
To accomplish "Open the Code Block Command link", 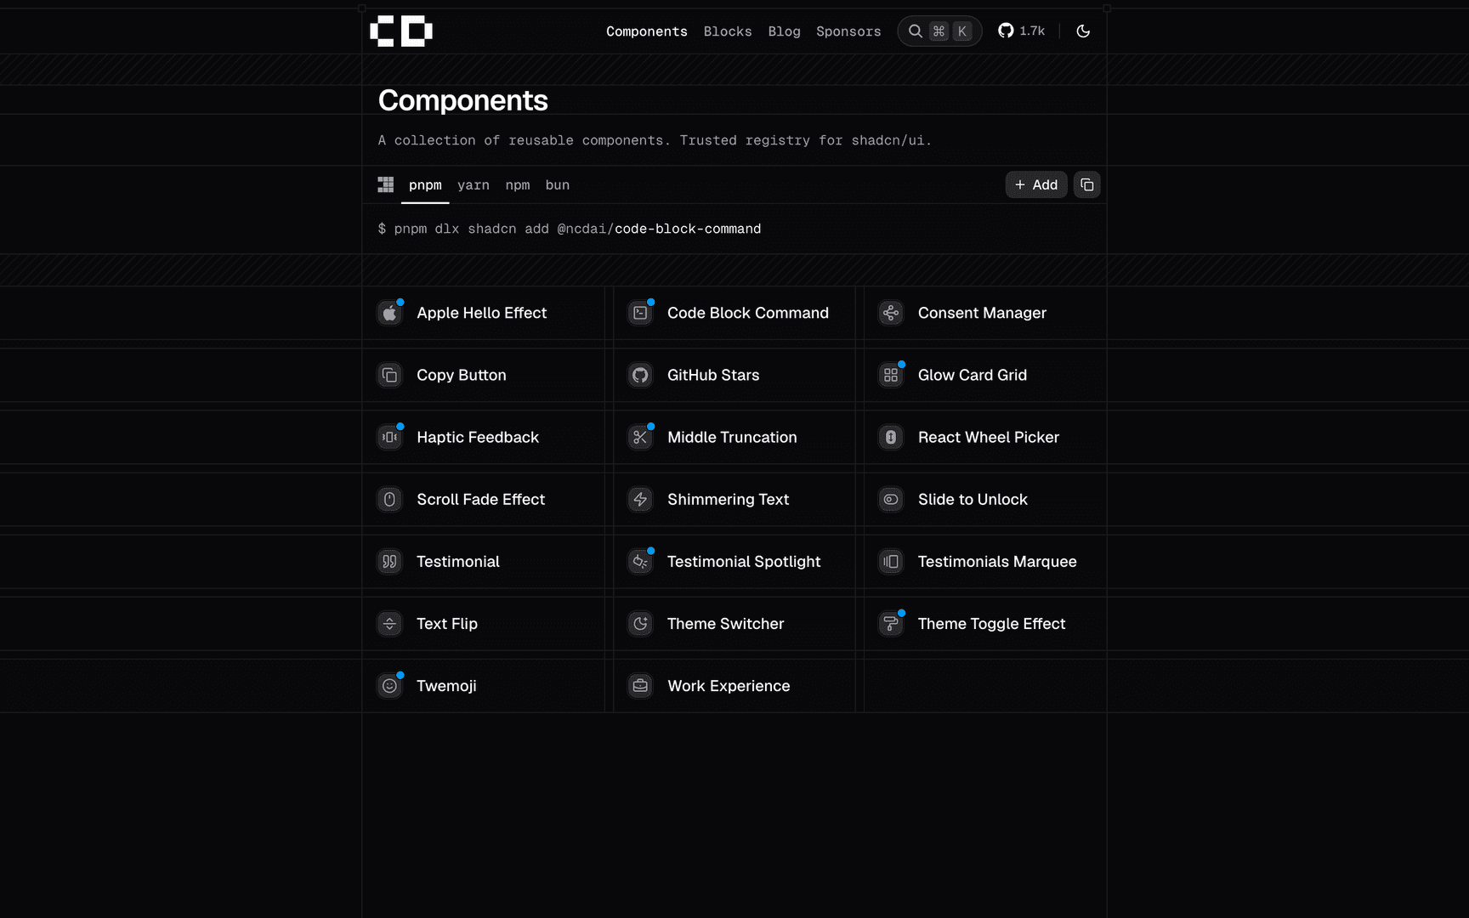I will [734, 313].
